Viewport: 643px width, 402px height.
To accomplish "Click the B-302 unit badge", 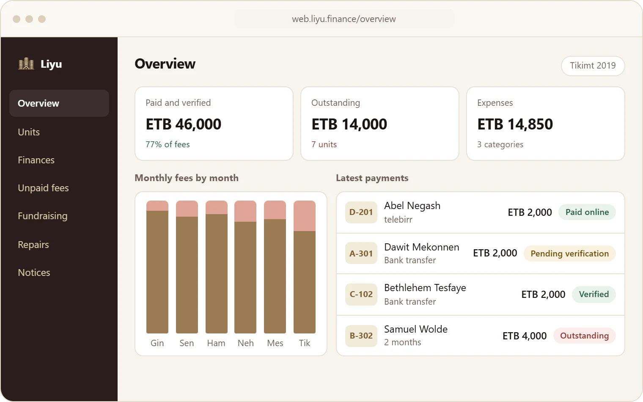I will [361, 336].
